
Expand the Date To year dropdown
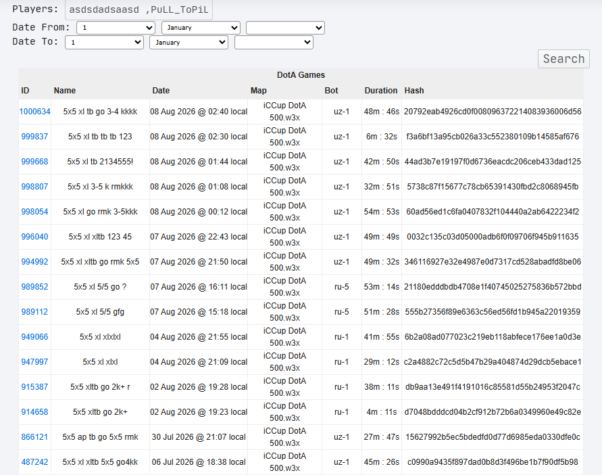click(274, 43)
